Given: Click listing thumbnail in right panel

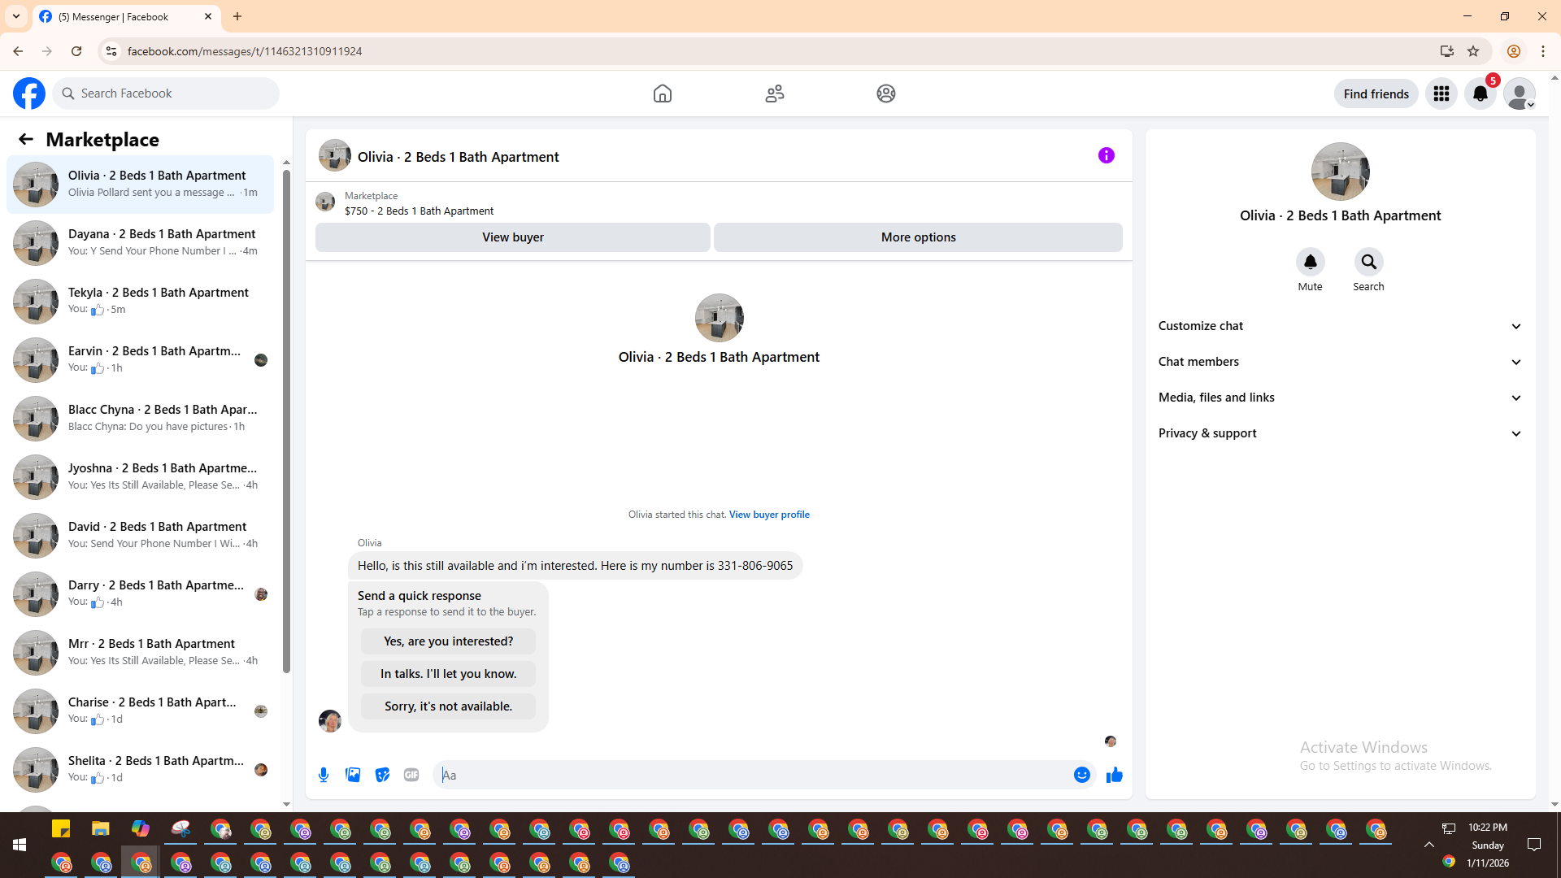Looking at the screenshot, I should [1340, 172].
